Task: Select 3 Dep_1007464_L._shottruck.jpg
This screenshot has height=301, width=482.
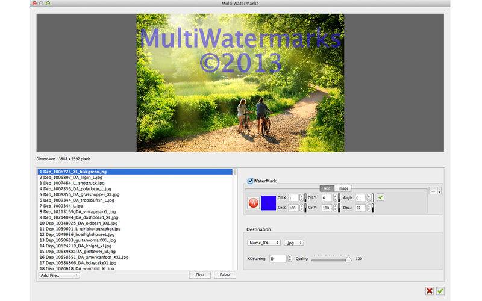Action: [x=135, y=183]
